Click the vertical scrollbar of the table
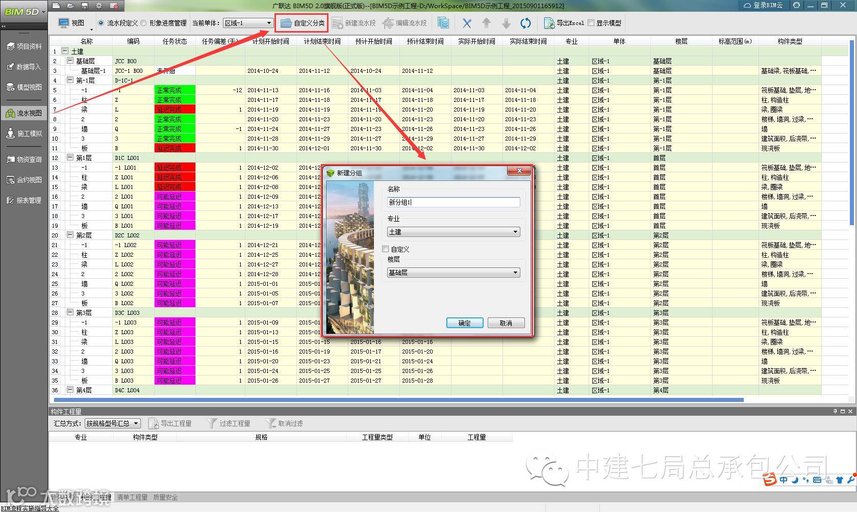857x512 pixels. [x=853, y=132]
